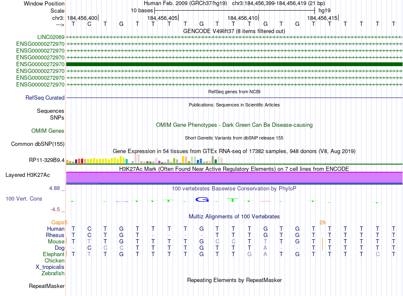Click the 184,456,405 ruler coordinate
The height and width of the screenshot is (296, 403).
pos(162,18)
